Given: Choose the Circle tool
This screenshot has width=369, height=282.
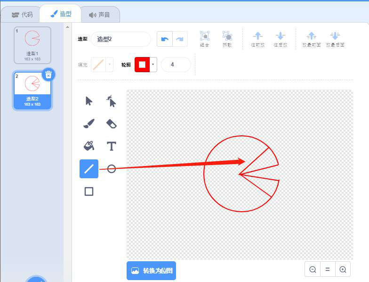Looking at the screenshot, I should [x=111, y=168].
